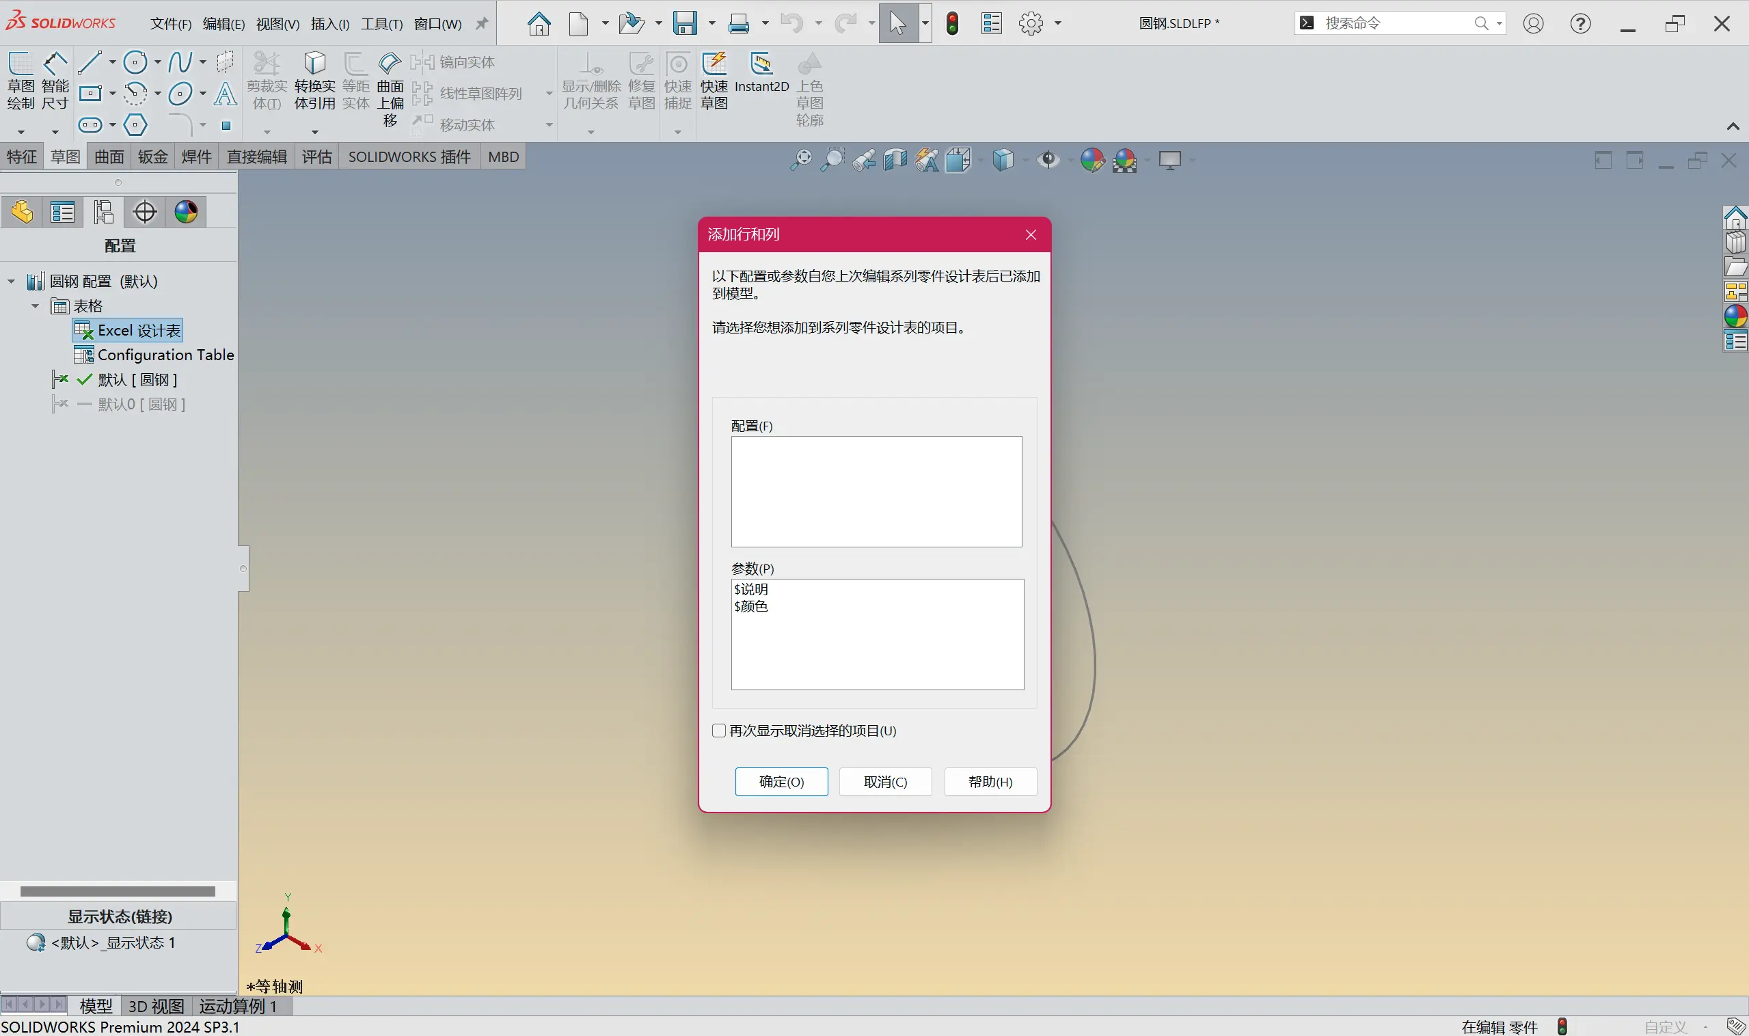Open the ConfigurationManager tab icon
This screenshot has width=1749, height=1036.
pyautogui.click(x=103, y=212)
